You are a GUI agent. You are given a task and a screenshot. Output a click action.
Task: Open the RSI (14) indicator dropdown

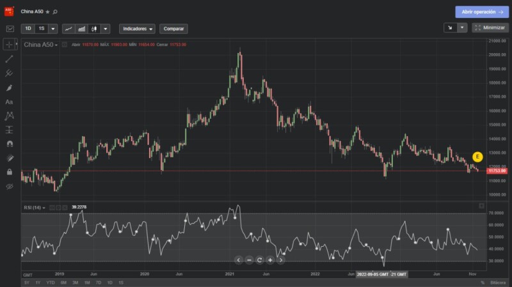point(35,208)
